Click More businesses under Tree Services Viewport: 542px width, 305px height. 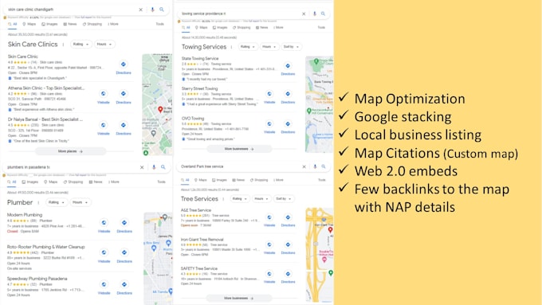pos(239,298)
